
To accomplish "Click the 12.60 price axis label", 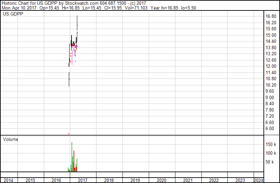I will [271, 60].
